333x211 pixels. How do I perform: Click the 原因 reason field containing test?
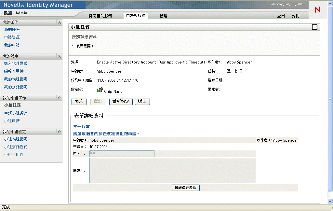(x=122, y=154)
